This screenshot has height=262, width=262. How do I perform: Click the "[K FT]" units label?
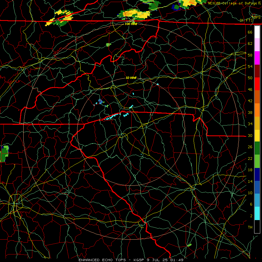[246, 20]
